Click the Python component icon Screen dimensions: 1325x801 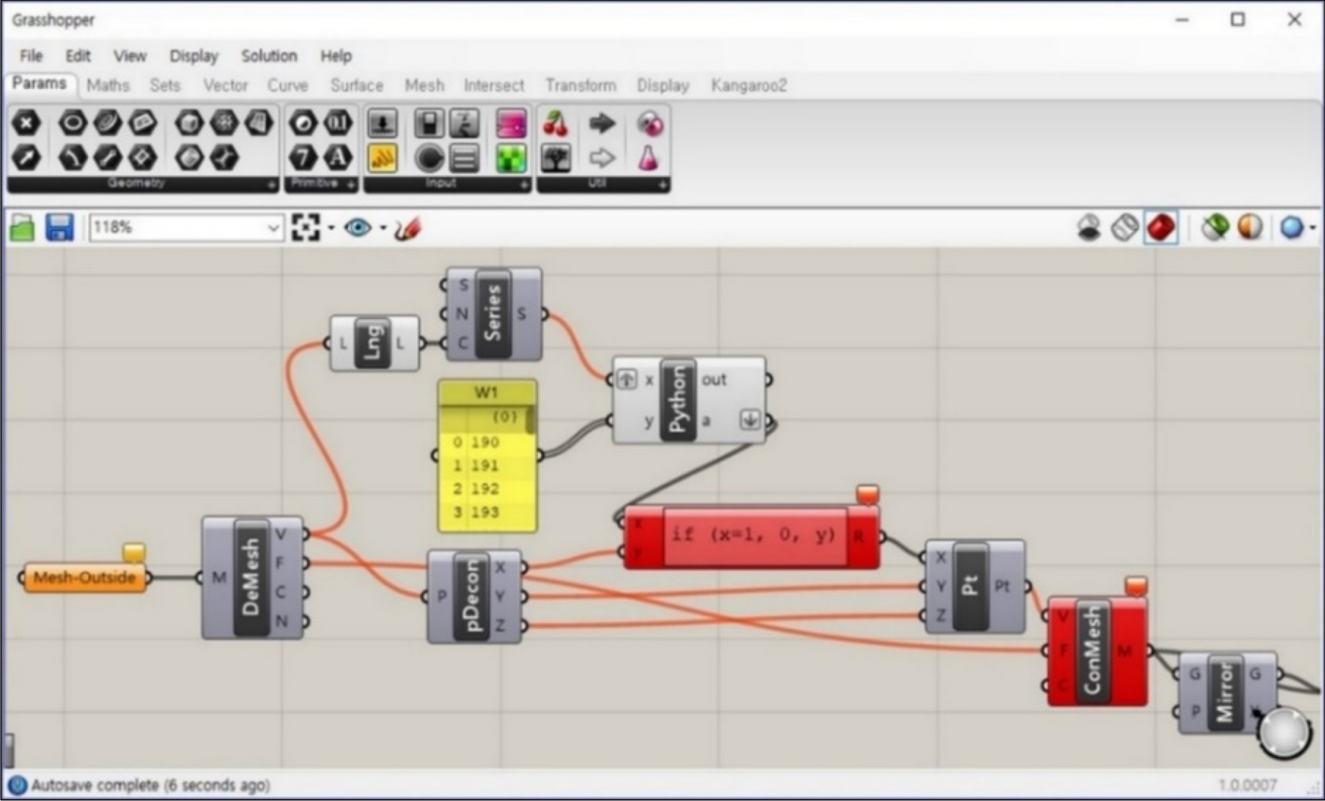[x=677, y=399]
